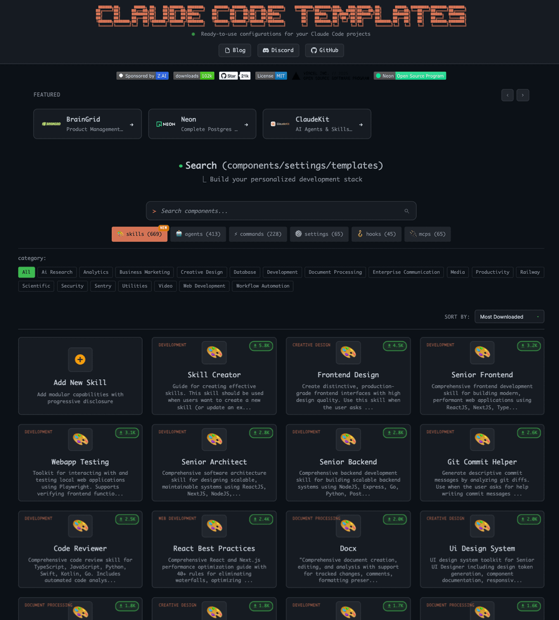Click the Ui Design System palette icon
559x620 pixels.
482,526
